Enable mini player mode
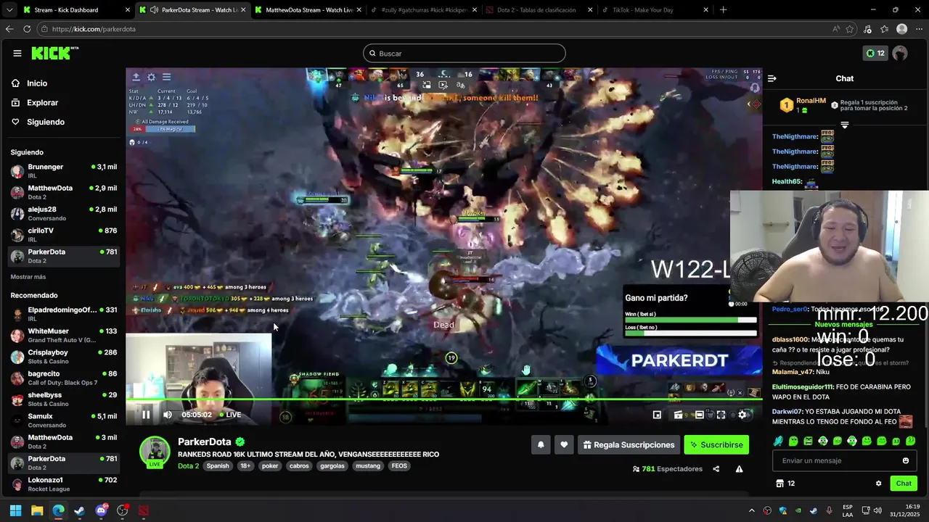The image size is (929, 522). pyautogui.click(x=657, y=415)
